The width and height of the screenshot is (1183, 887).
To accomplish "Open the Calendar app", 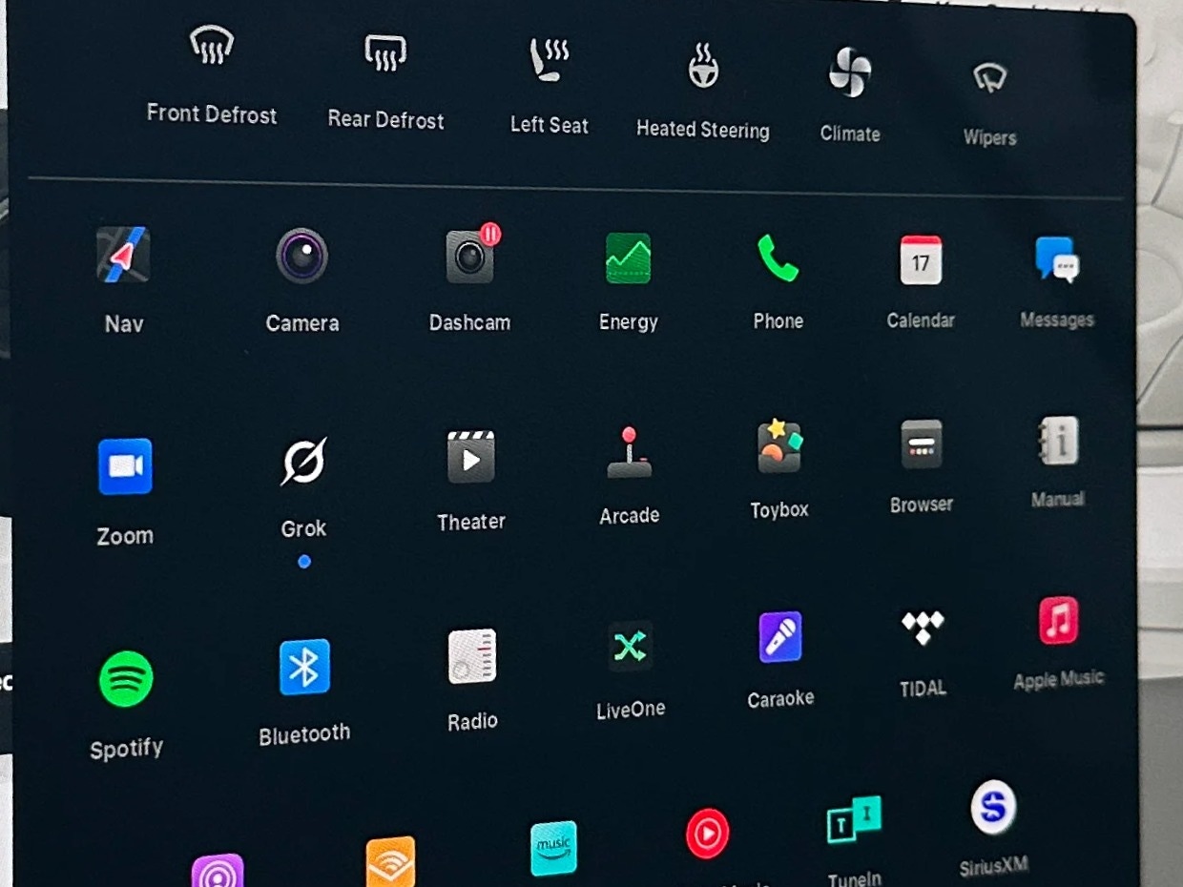I will pyautogui.click(x=921, y=259).
